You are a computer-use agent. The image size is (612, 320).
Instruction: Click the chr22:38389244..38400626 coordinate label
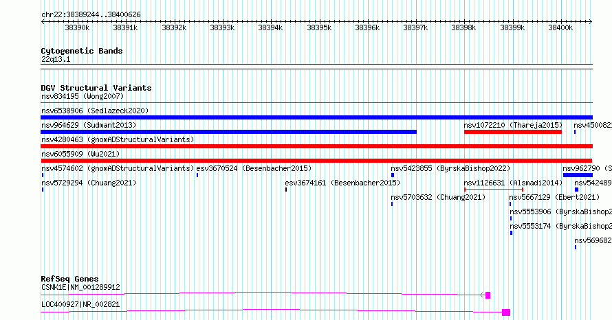point(91,14)
